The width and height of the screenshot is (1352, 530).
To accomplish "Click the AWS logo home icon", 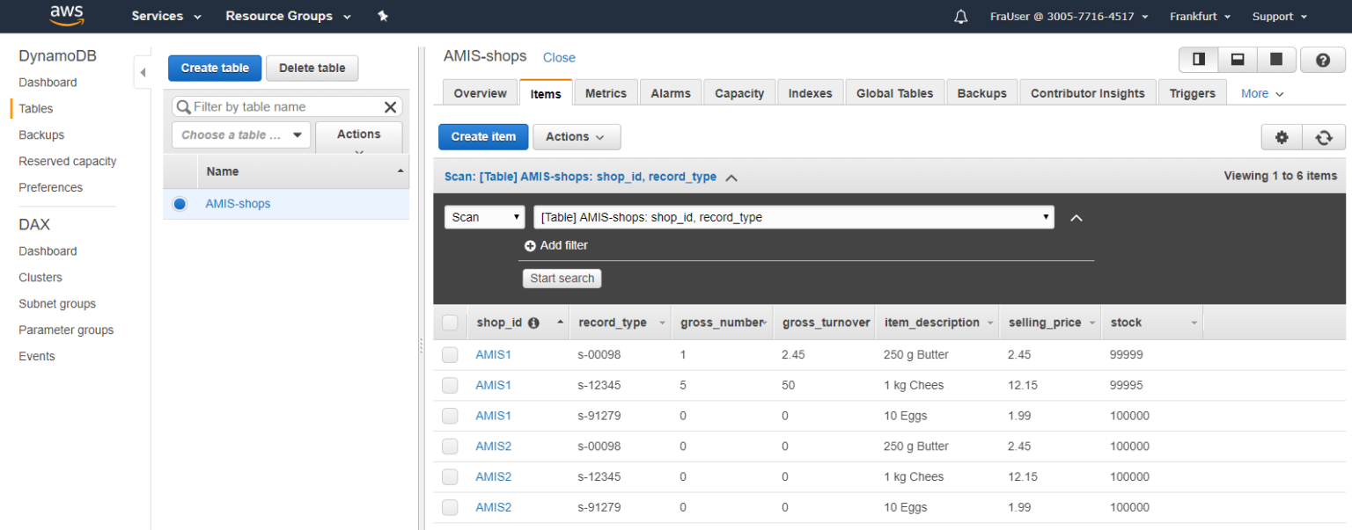I will coord(67,16).
